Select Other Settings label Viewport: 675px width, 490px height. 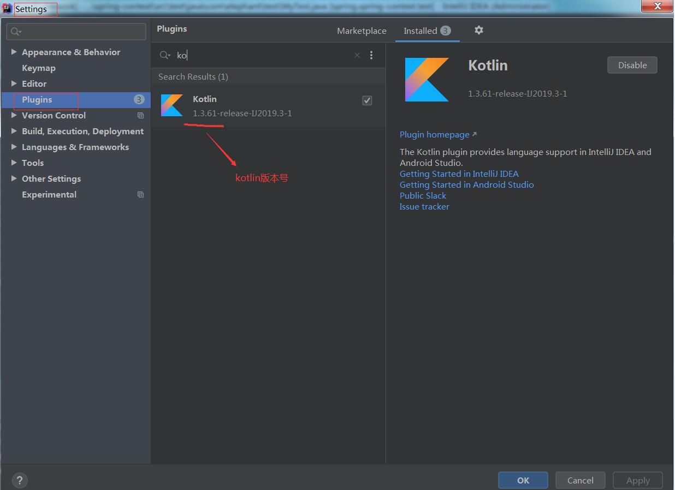click(51, 179)
